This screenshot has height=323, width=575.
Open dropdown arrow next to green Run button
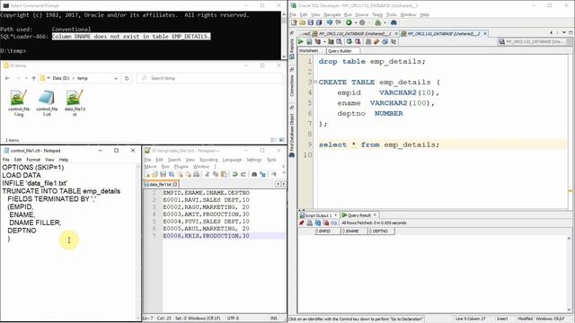tap(356, 22)
